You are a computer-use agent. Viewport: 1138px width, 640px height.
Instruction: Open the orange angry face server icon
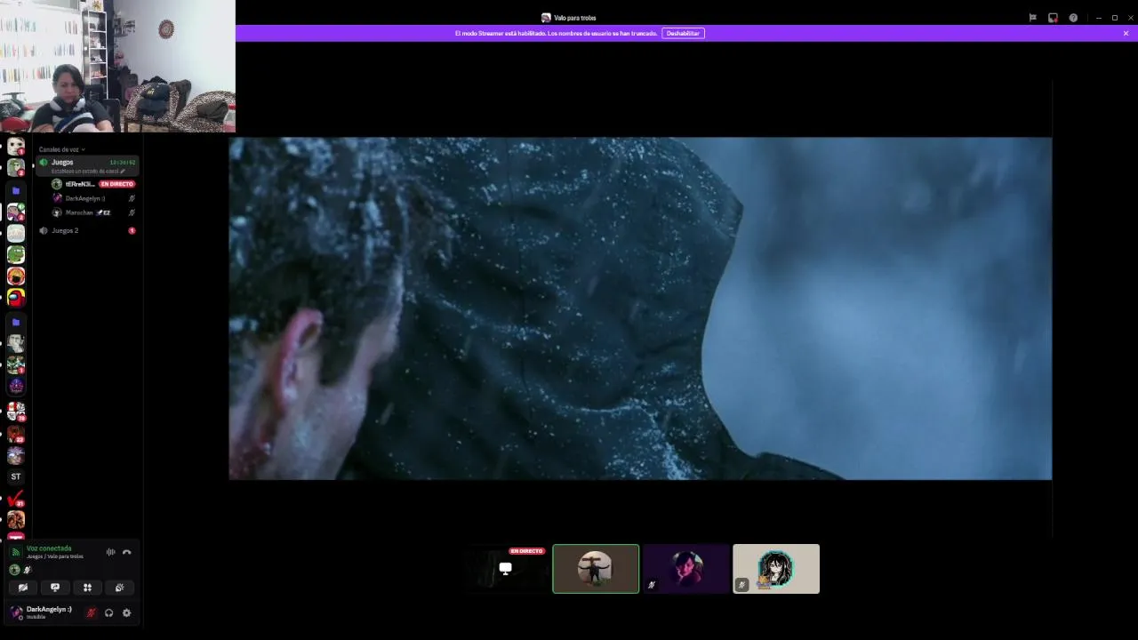(x=16, y=276)
